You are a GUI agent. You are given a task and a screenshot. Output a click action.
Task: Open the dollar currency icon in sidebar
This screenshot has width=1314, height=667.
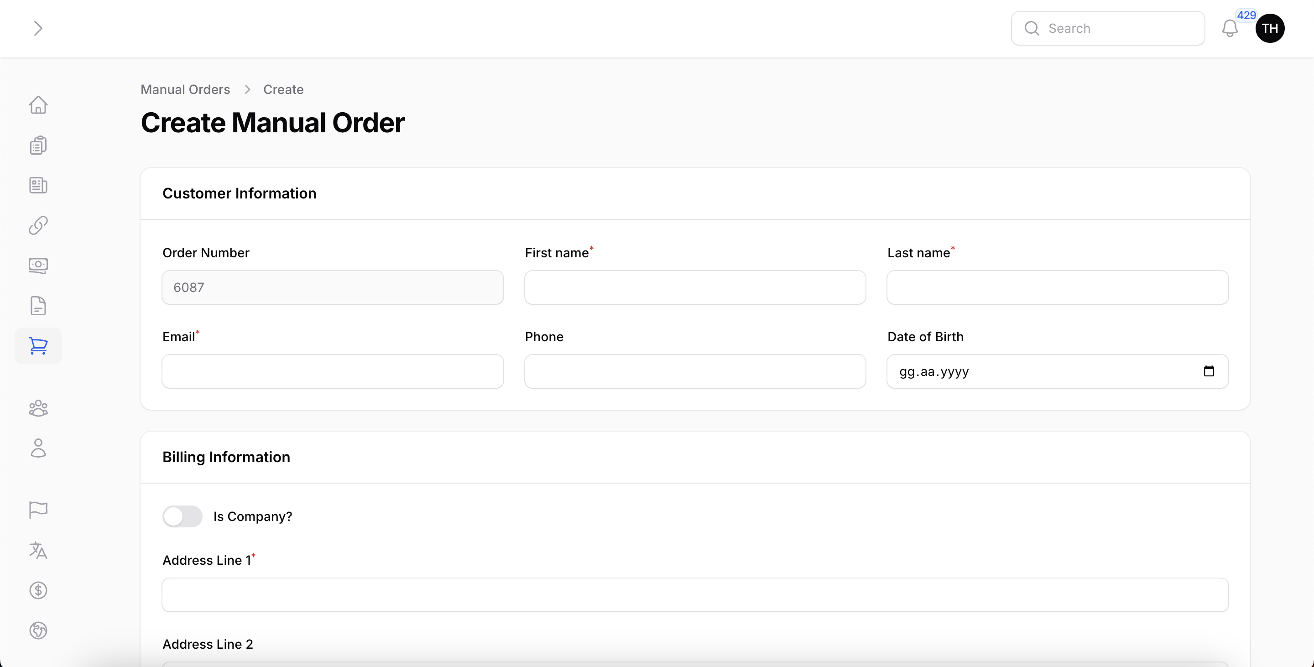pyautogui.click(x=38, y=590)
